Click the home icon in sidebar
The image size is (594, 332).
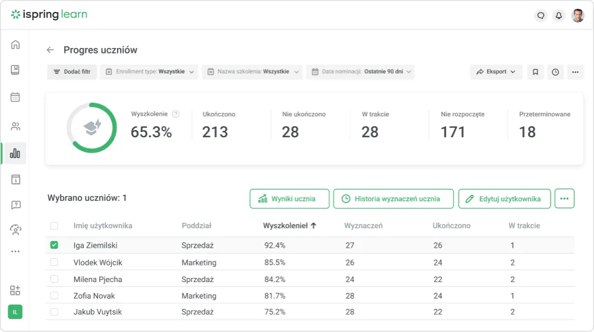[15, 45]
